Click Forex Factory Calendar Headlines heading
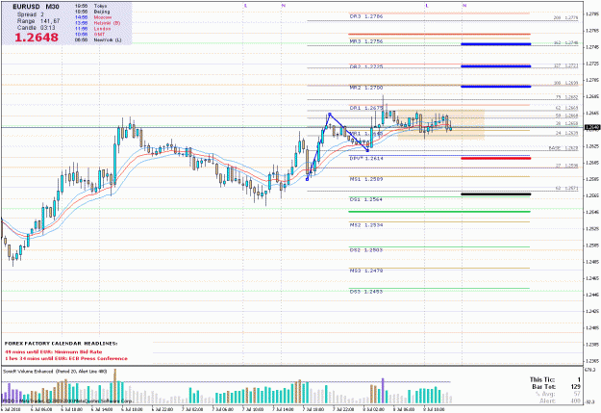 click(x=62, y=344)
